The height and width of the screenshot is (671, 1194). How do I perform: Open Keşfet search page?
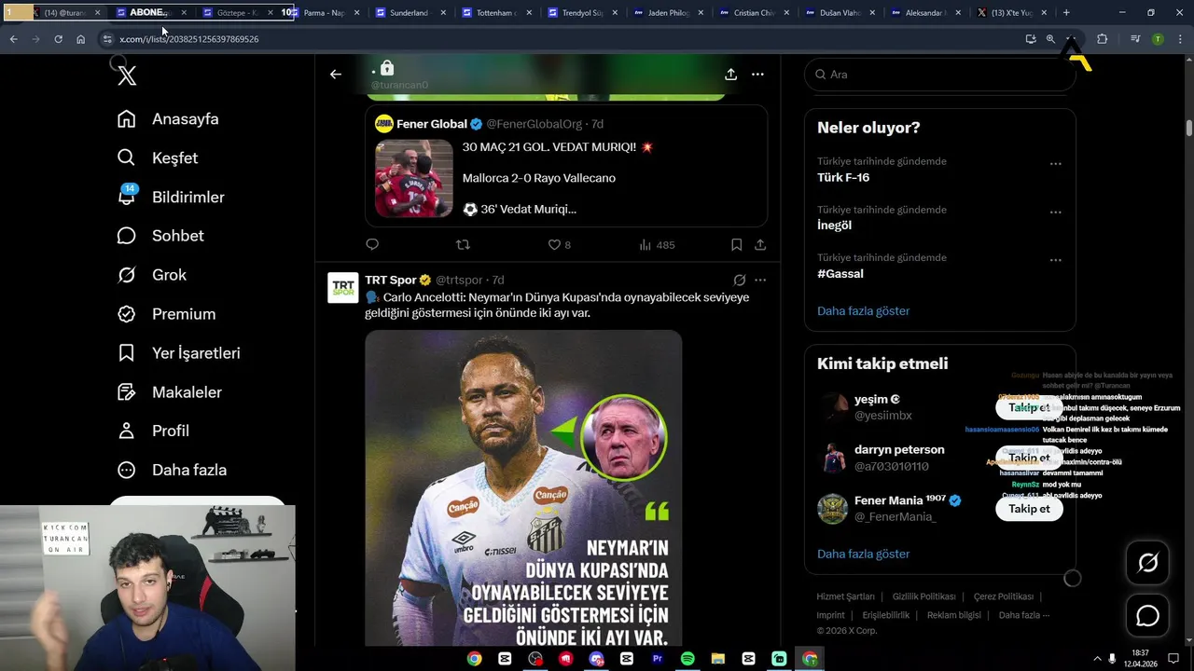click(157, 158)
